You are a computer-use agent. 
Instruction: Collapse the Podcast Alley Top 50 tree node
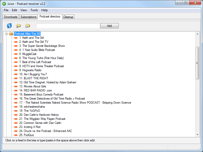click(x=7, y=34)
